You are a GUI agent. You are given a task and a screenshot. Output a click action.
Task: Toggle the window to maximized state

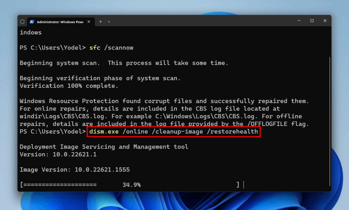click(312, 21)
